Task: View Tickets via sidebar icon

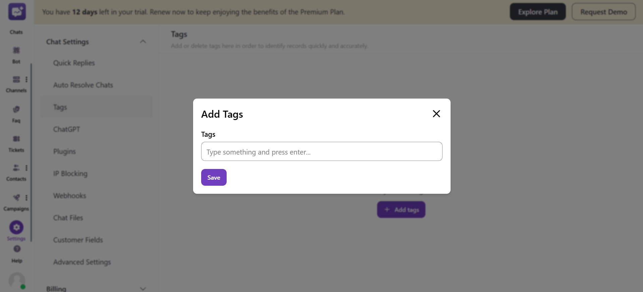Action: click(x=16, y=139)
